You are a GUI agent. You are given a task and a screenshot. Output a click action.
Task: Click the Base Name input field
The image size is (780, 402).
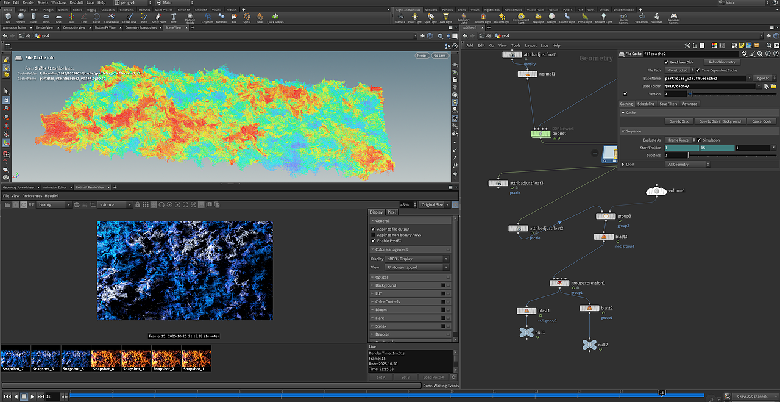705,78
